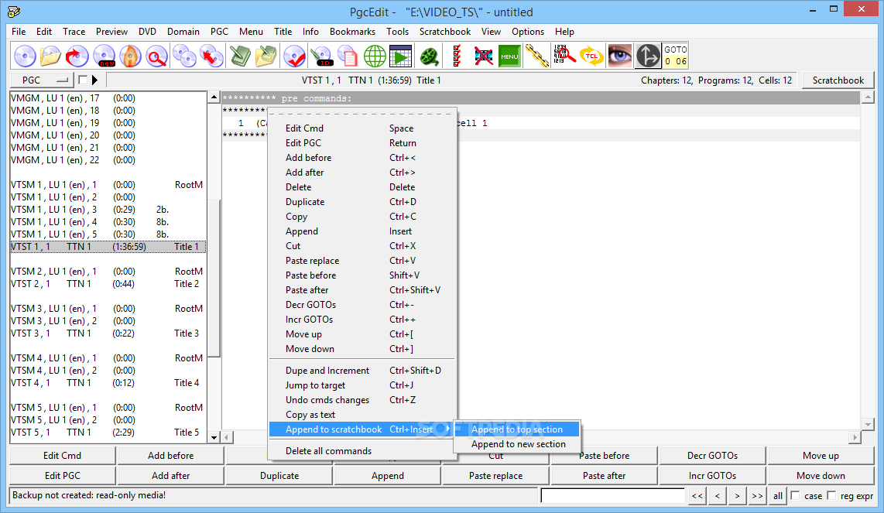This screenshot has height=513, width=884.
Task: Click the disc with magnifier search icon
Action: click(156, 56)
